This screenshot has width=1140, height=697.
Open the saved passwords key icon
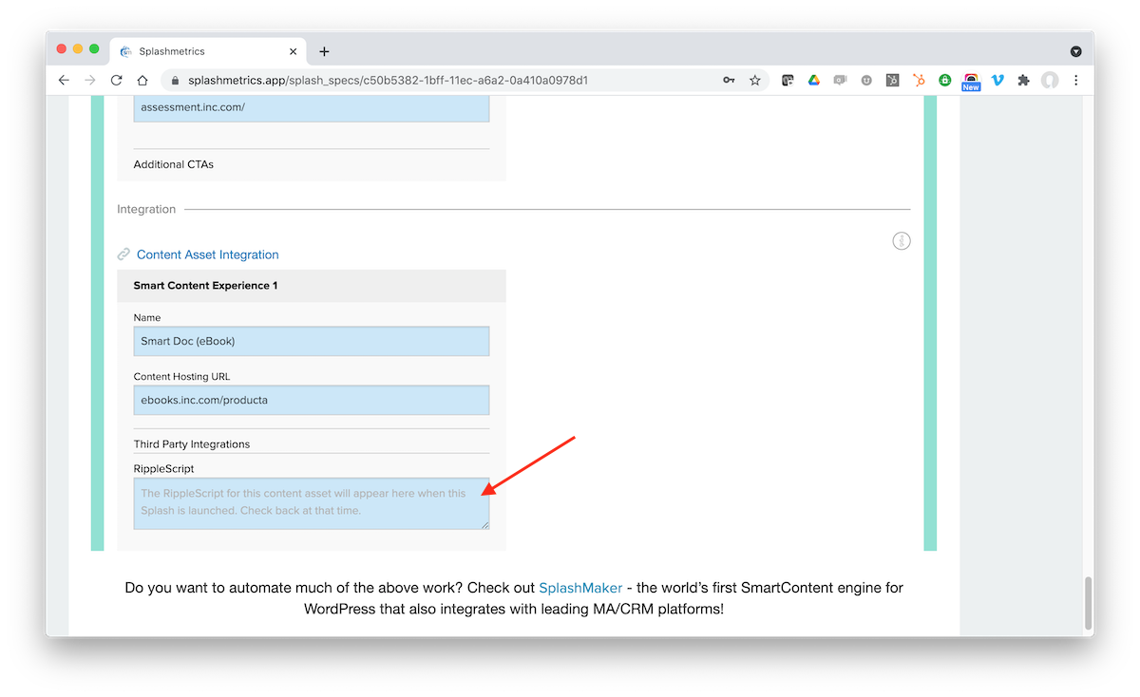[x=729, y=81]
